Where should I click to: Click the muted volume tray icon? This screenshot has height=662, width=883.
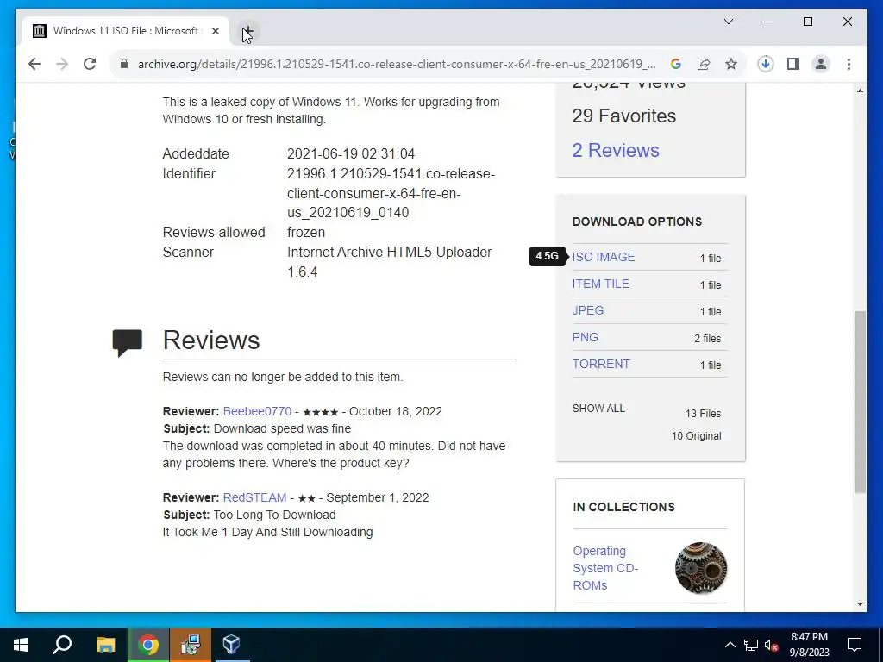(772, 645)
